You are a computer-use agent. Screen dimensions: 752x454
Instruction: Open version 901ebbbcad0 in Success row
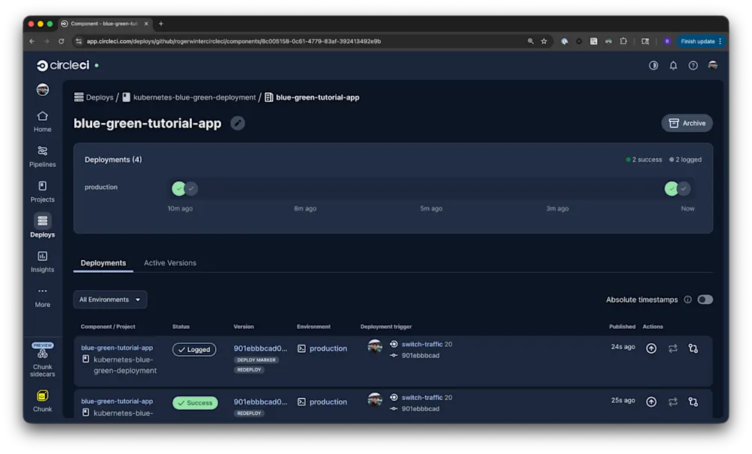[260, 402]
